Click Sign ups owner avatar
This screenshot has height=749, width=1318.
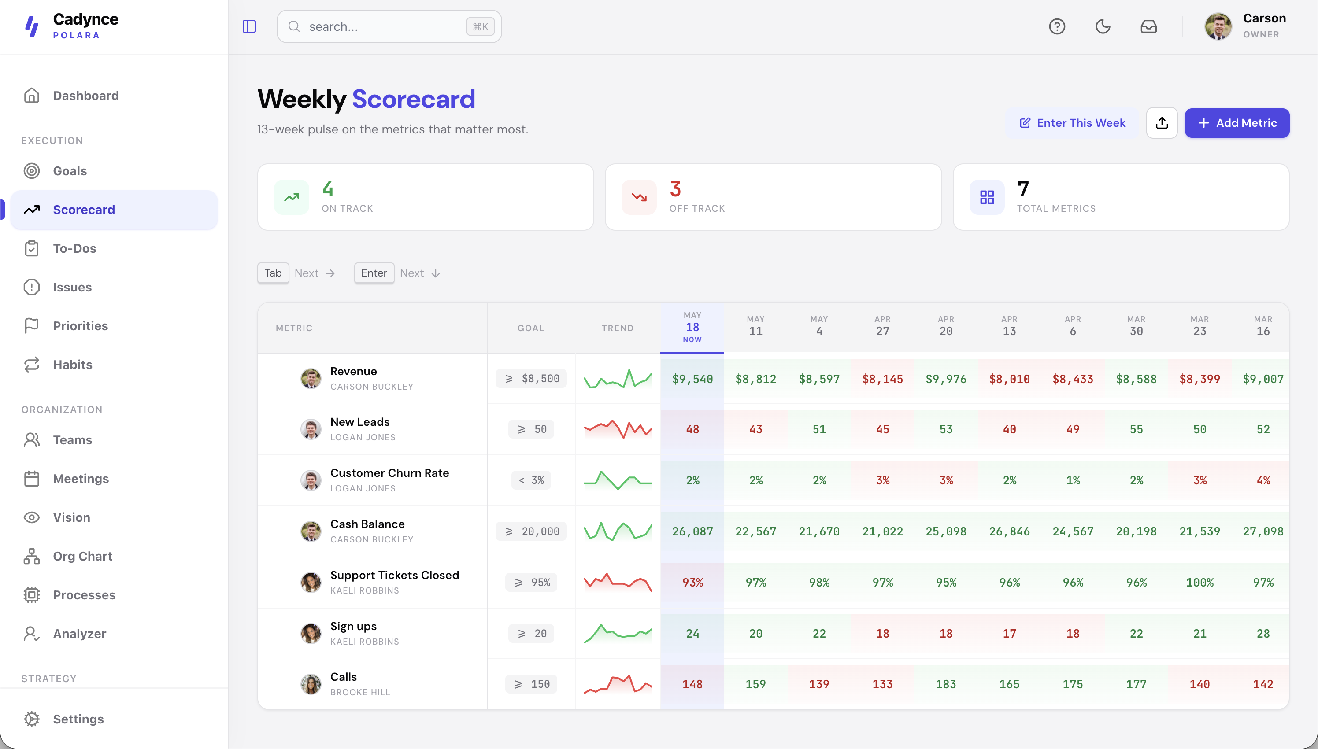[x=311, y=634]
